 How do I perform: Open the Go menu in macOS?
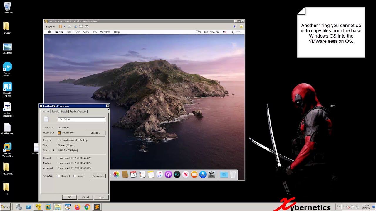pos(95,32)
